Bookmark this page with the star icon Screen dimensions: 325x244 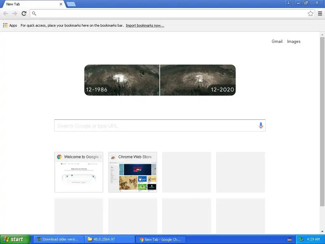310,13
